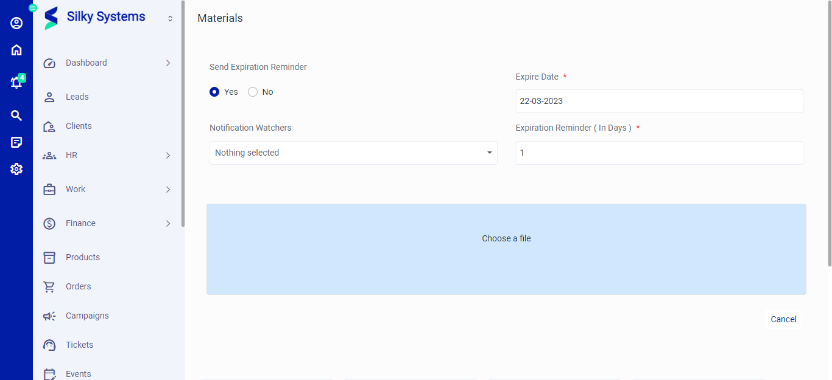832x380 pixels.
Task: Open the sticky notes icon
Action: pyautogui.click(x=16, y=142)
